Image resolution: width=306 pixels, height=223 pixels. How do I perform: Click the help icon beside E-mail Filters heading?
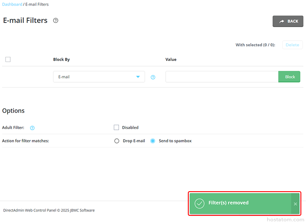tap(56, 20)
